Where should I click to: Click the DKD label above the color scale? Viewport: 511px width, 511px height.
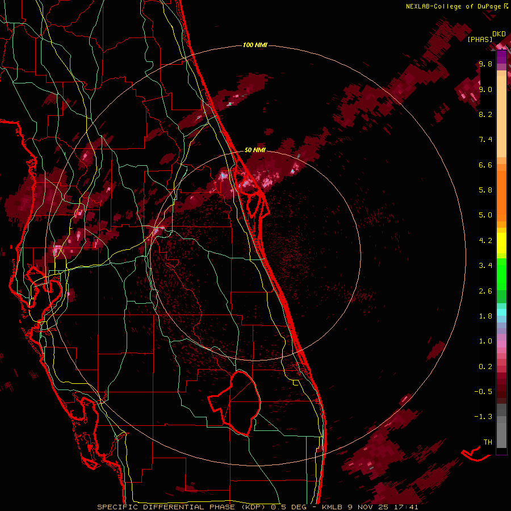pyautogui.click(x=499, y=34)
